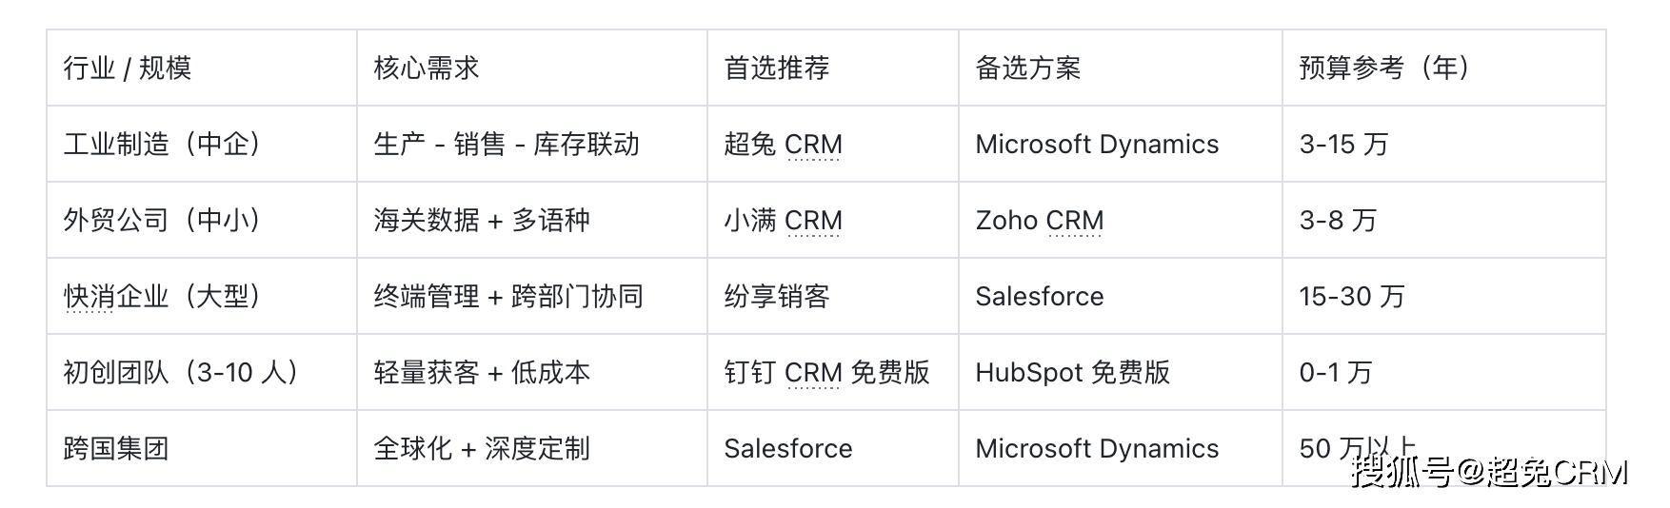Click the 钉钉 CRM 免费版 cell

tap(826, 373)
